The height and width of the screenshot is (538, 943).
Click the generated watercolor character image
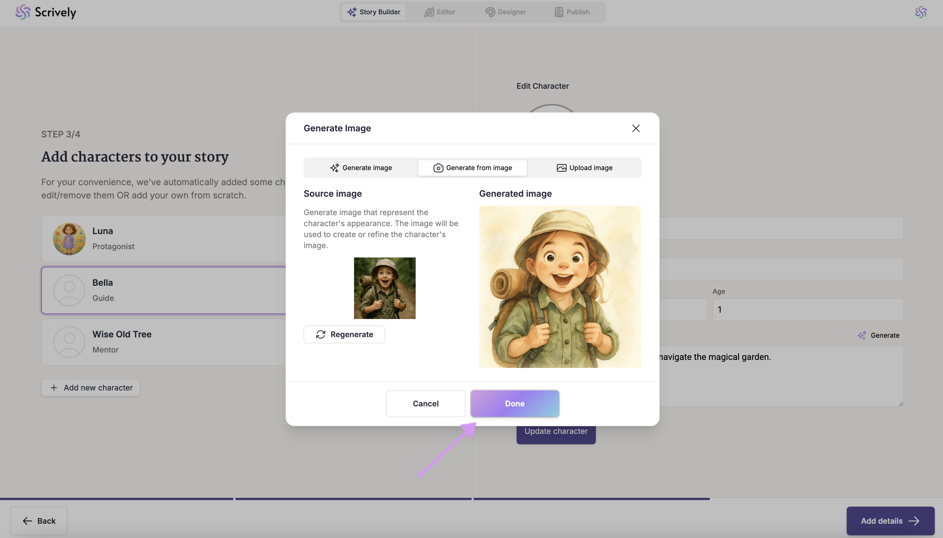pos(560,287)
